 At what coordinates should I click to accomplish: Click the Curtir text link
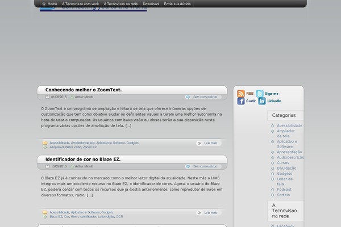click(251, 101)
